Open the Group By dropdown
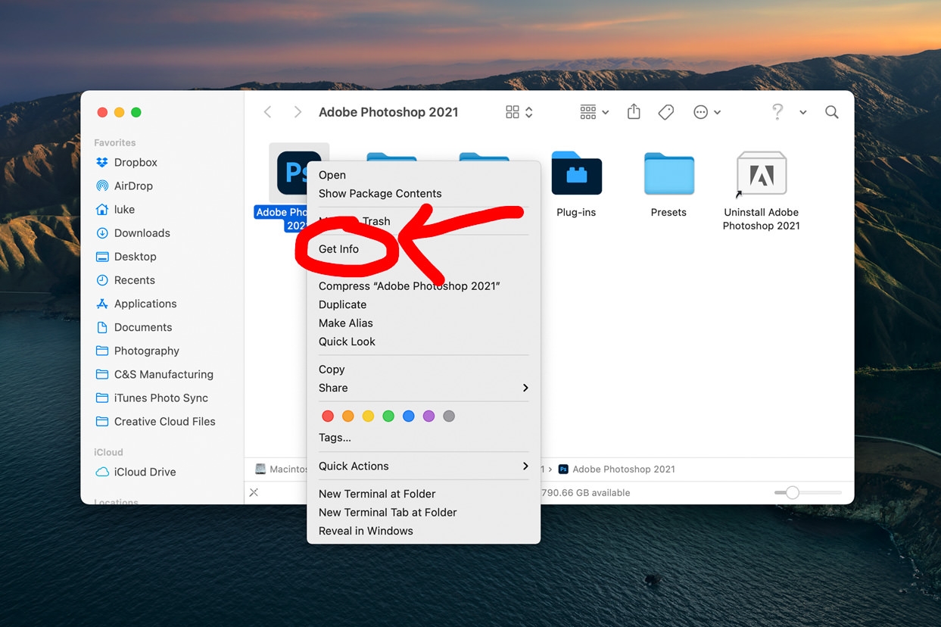Screen dimensions: 941x627 (x=594, y=112)
